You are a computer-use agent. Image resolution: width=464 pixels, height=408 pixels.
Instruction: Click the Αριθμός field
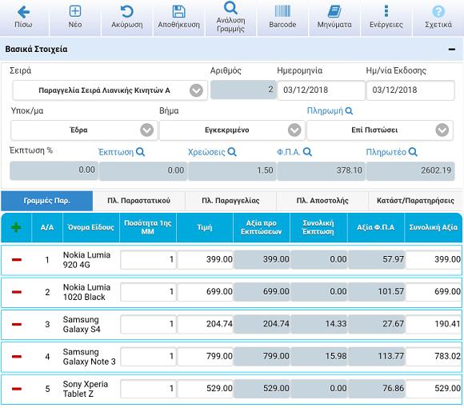243,90
